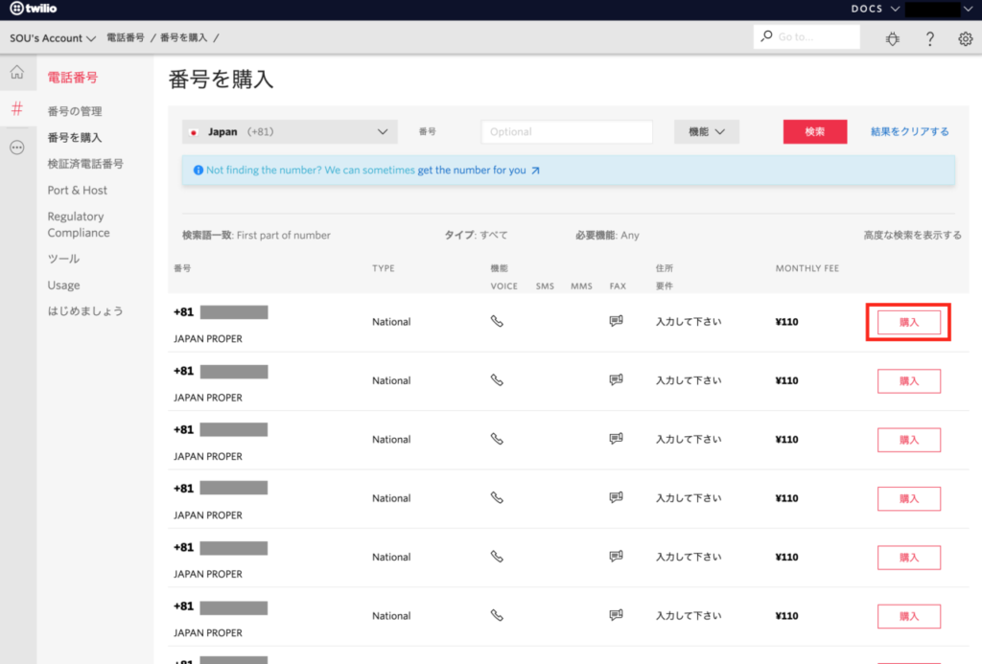Click '検索語一致: First part of number' text
The image size is (982, 664).
click(x=256, y=236)
